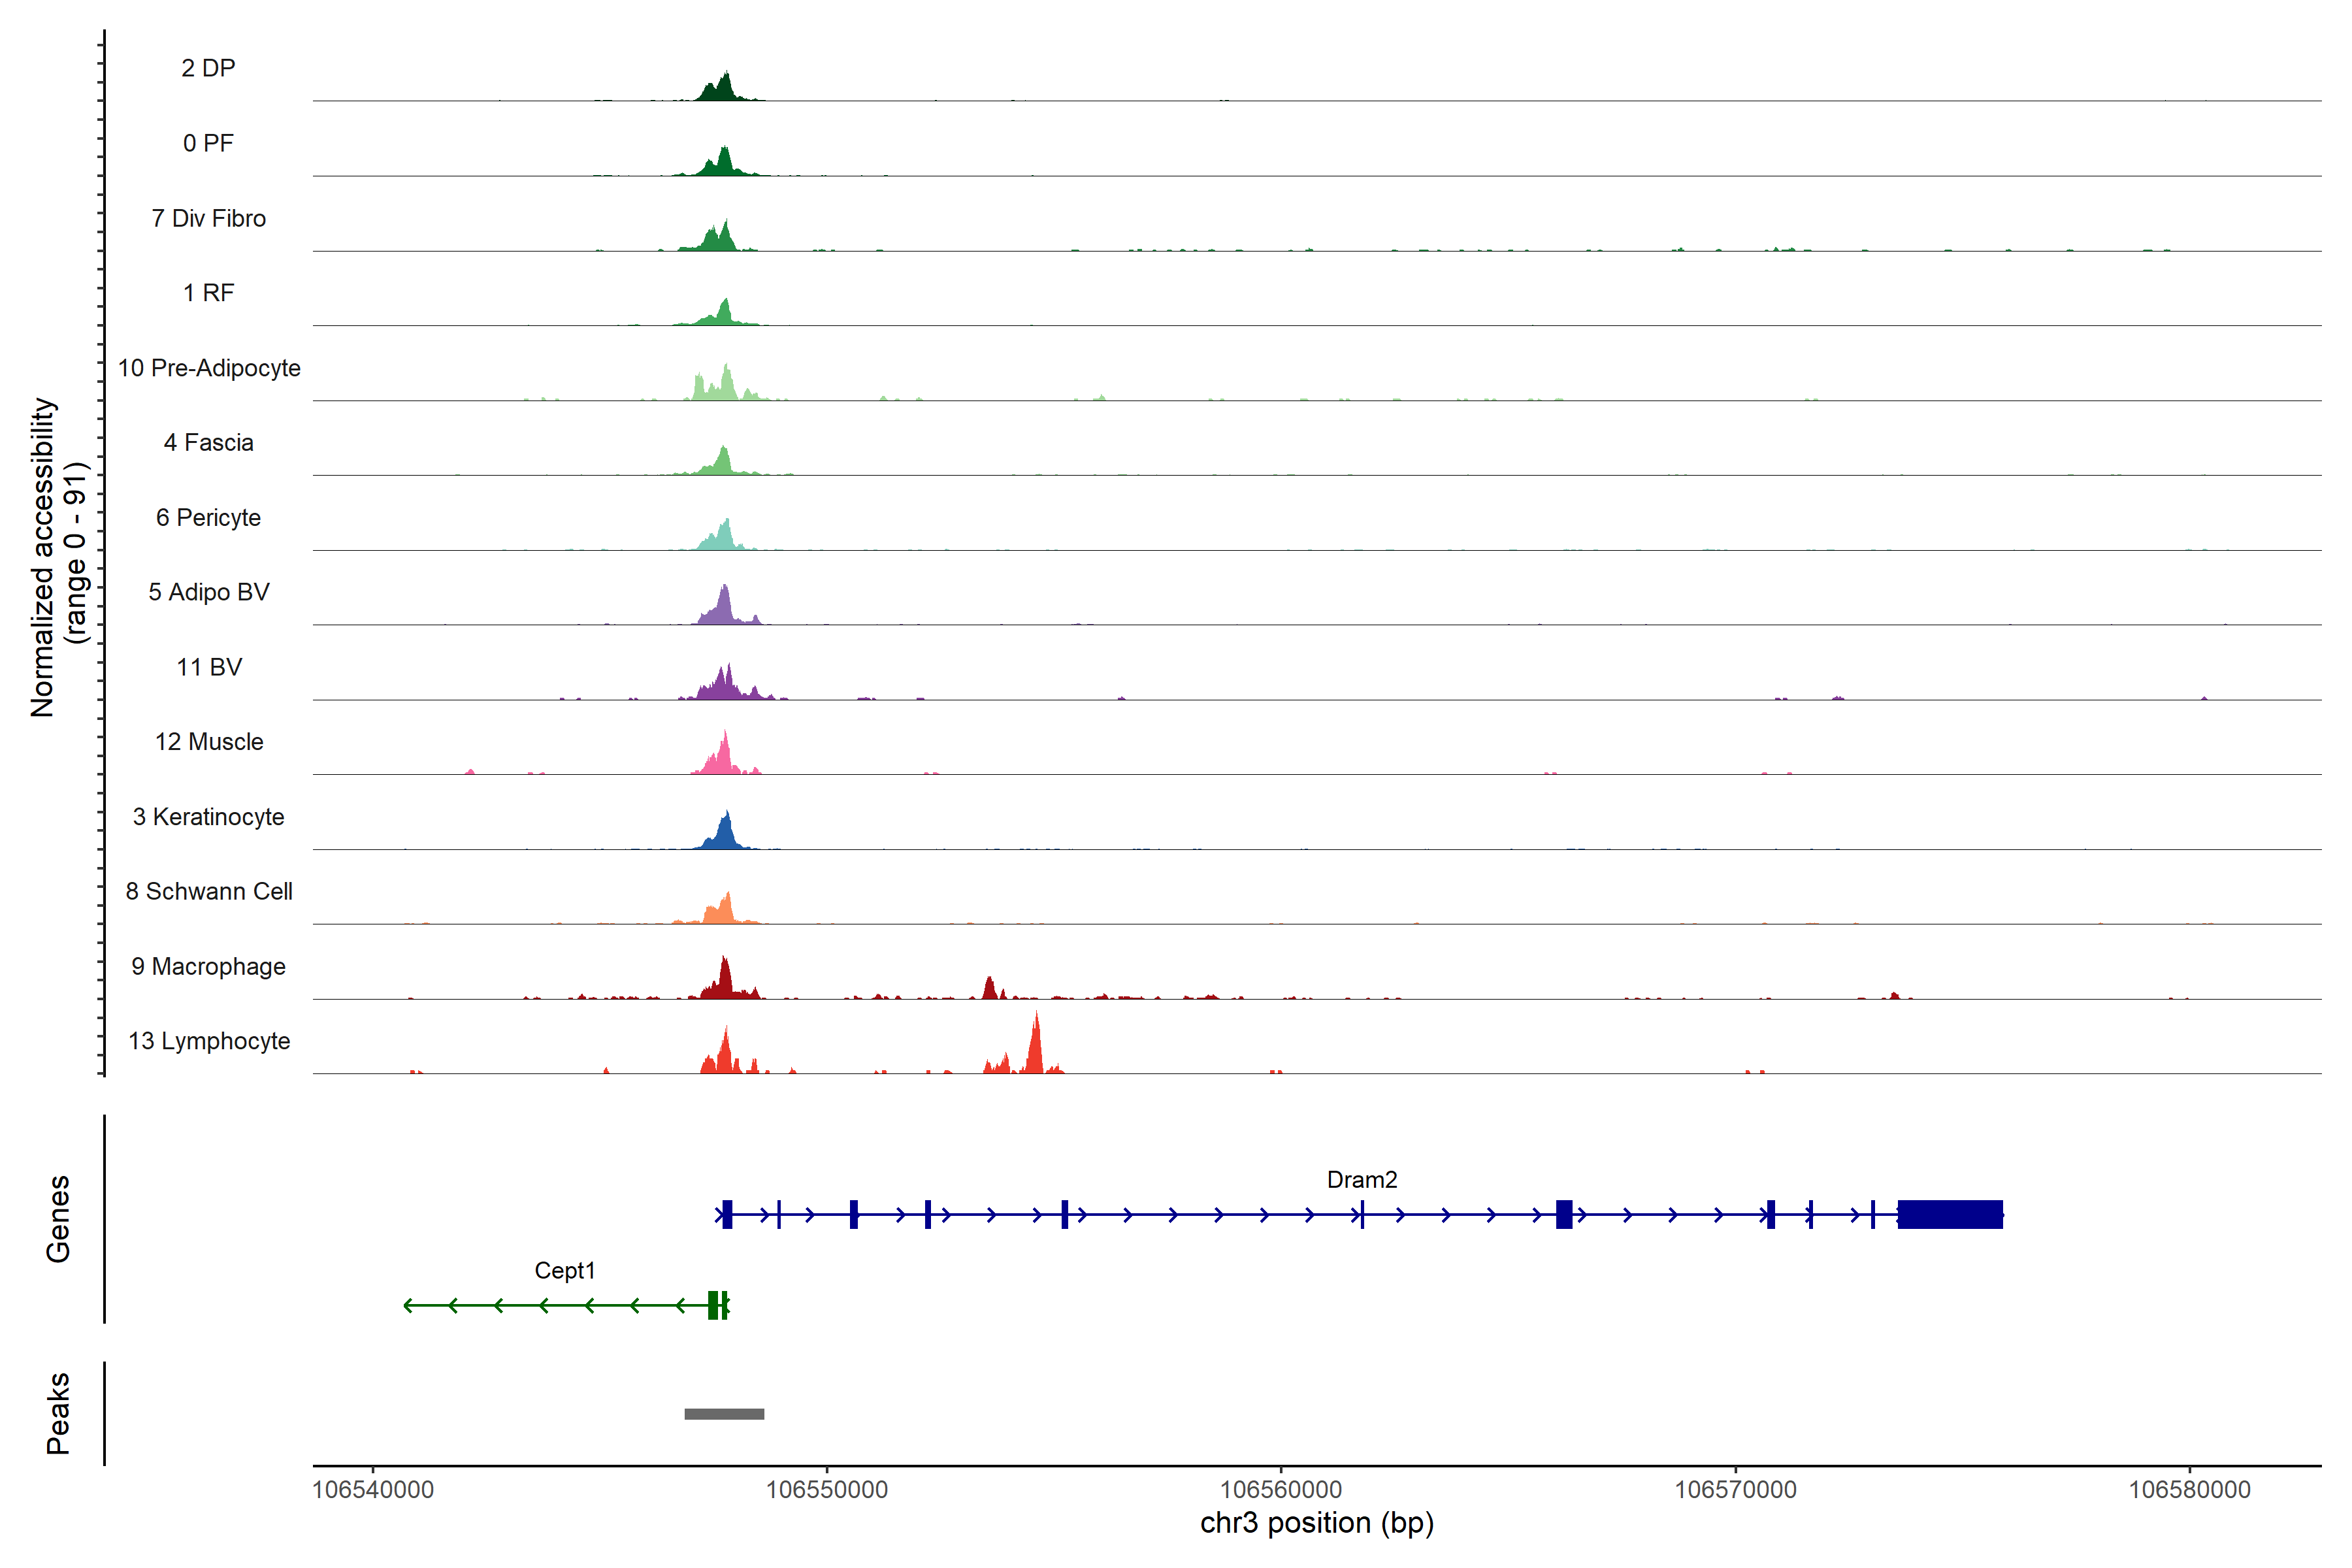2352x1568 pixels.
Task: Click the gray peak bar in Peaks track
Action: click(724, 1413)
